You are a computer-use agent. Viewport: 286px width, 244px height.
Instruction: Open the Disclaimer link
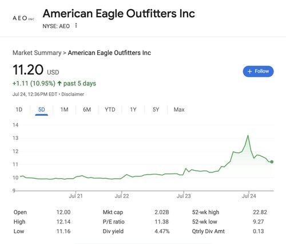pos(73,95)
